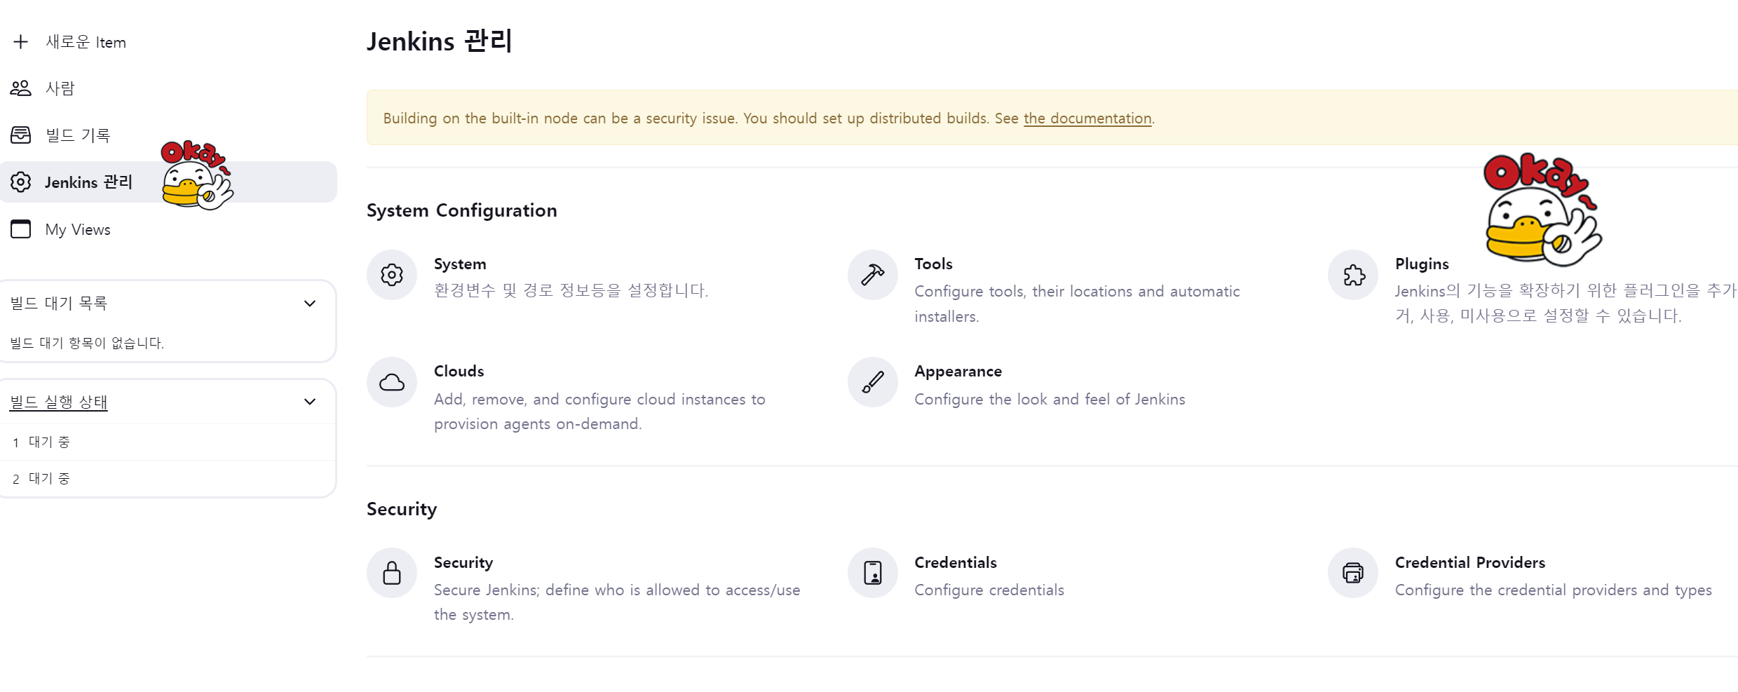1738x692 pixels.
Task: Click the Tools hammer icon
Action: click(873, 275)
